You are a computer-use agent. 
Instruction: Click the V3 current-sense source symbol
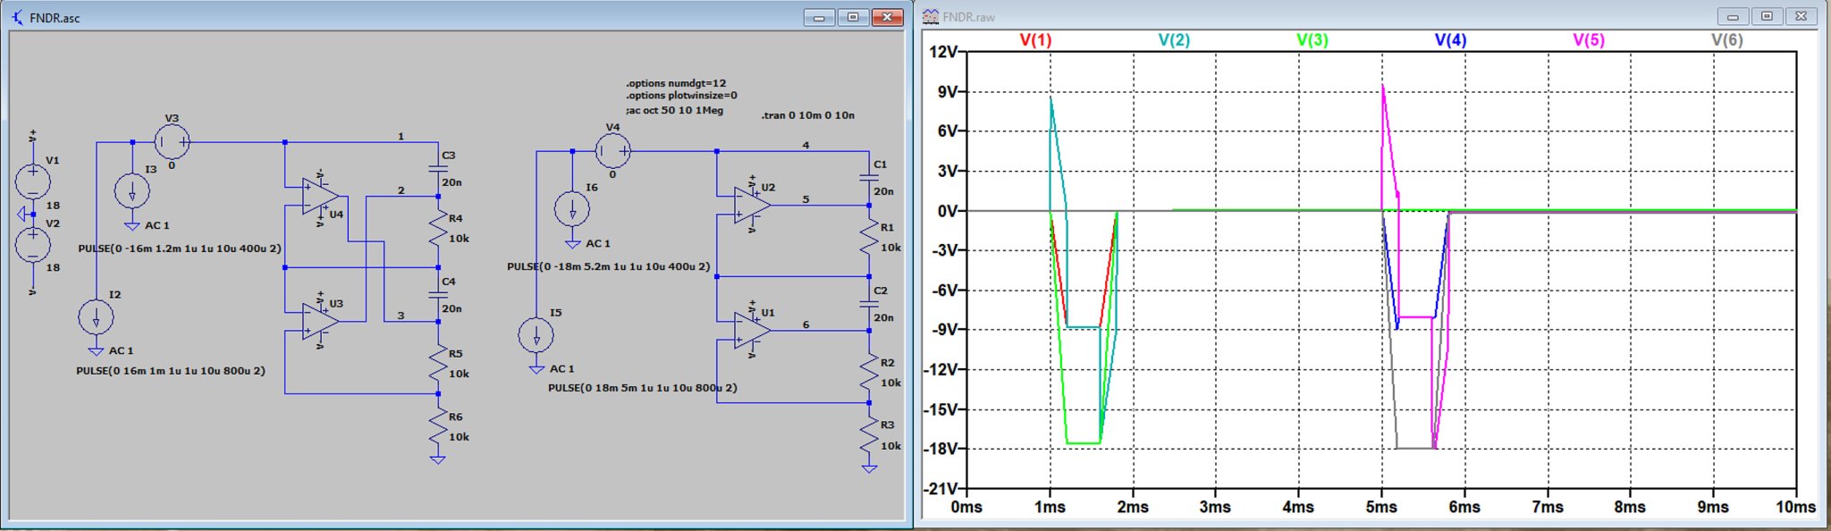click(x=172, y=142)
